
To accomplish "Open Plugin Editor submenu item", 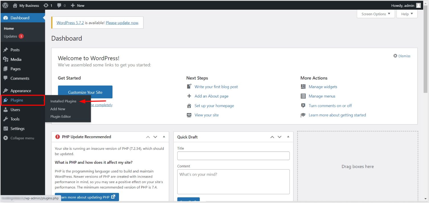I will 61,117.
